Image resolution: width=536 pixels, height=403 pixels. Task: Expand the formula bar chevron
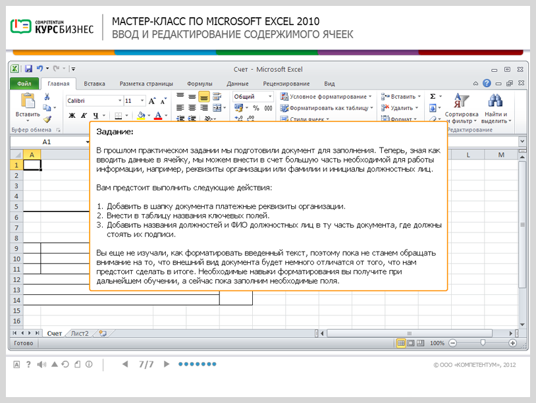pos(522,141)
